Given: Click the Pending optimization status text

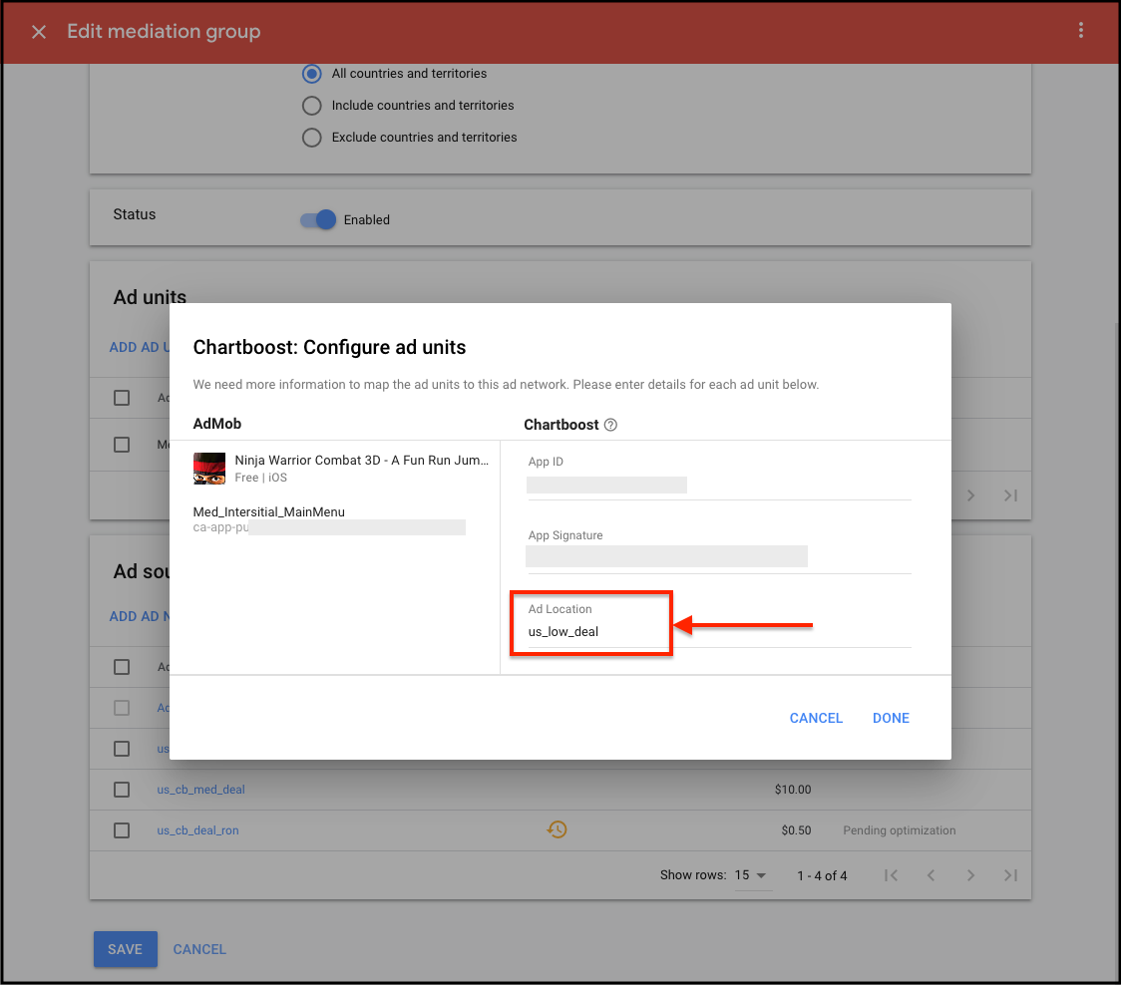Looking at the screenshot, I should pos(900,829).
